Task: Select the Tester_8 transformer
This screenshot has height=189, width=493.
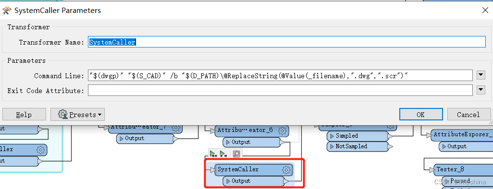Action: coord(463,169)
